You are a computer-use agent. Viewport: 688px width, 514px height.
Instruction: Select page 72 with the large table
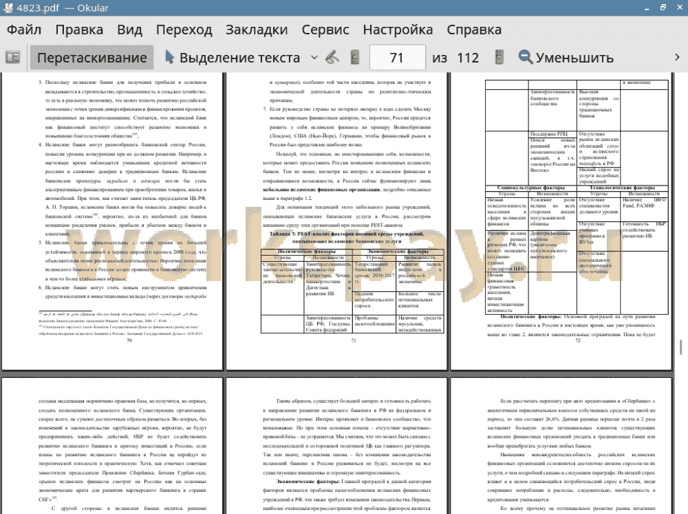pyautogui.click(x=561, y=221)
